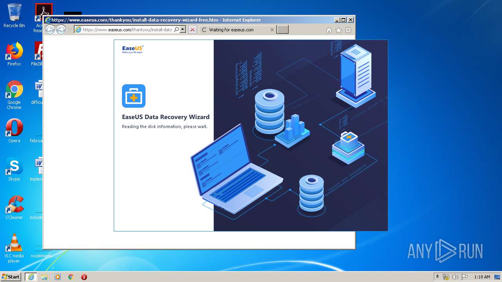
Task: Open Recycle Bin on the desktop
Action: [14, 16]
